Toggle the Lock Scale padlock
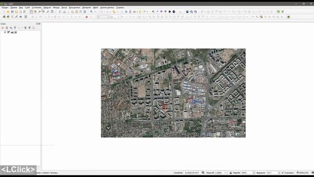 (231, 173)
